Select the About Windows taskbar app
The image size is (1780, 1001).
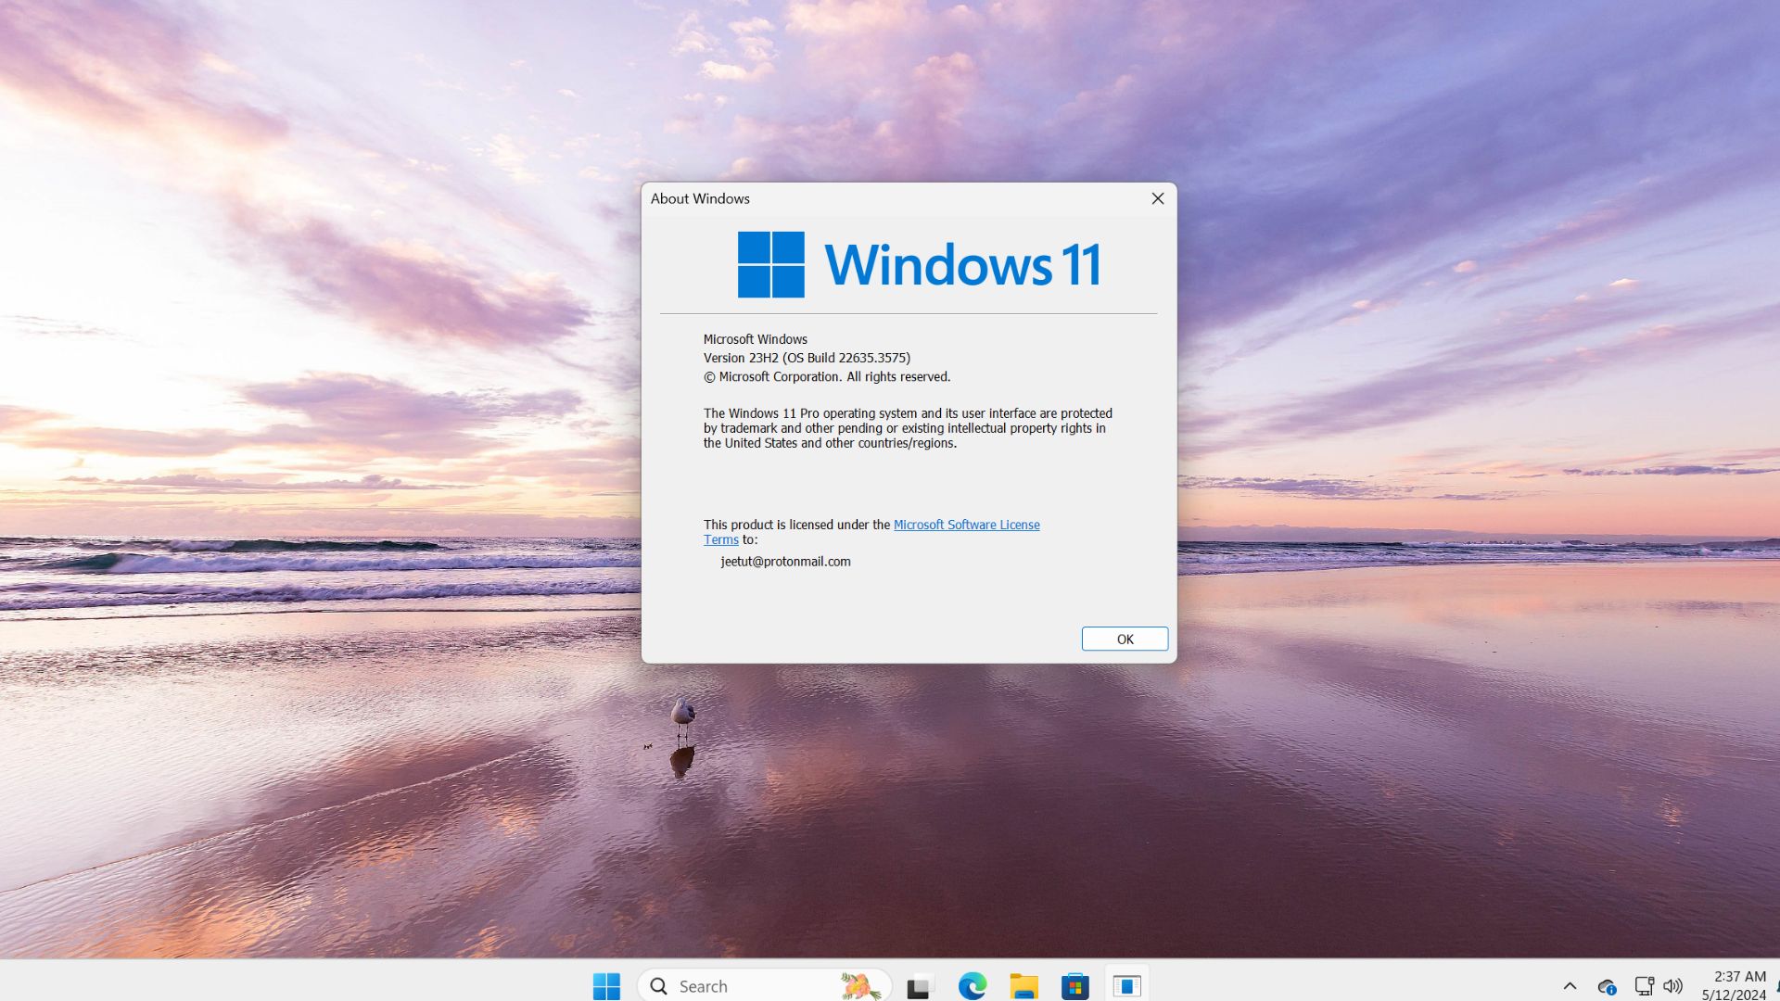click(x=1126, y=986)
